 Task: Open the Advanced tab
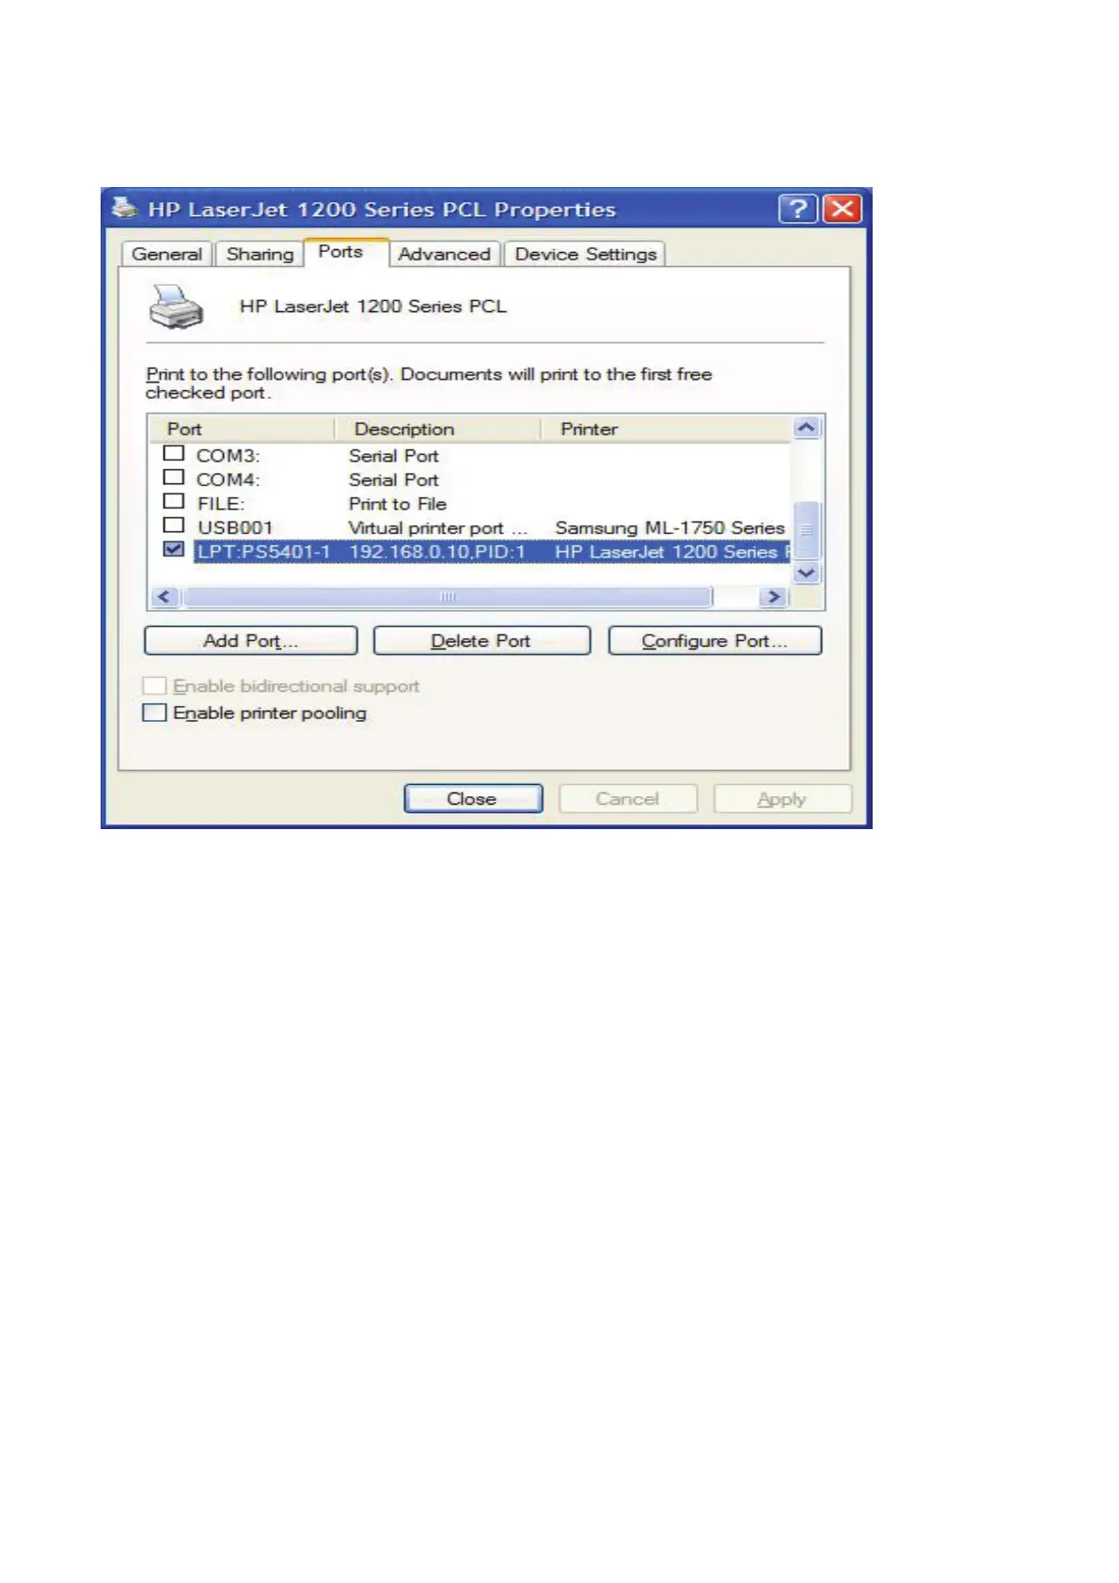coord(445,254)
